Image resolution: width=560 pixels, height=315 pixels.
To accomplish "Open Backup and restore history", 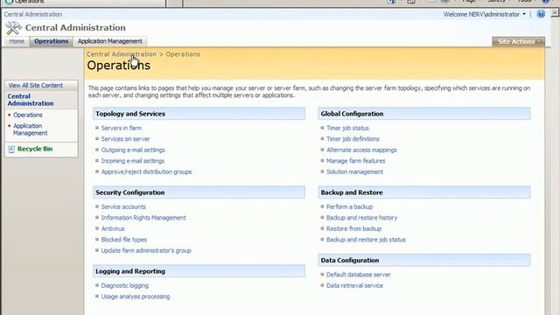I will tap(361, 218).
